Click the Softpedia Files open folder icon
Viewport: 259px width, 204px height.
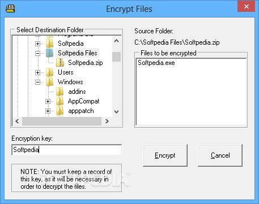pyautogui.click(x=49, y=53)
